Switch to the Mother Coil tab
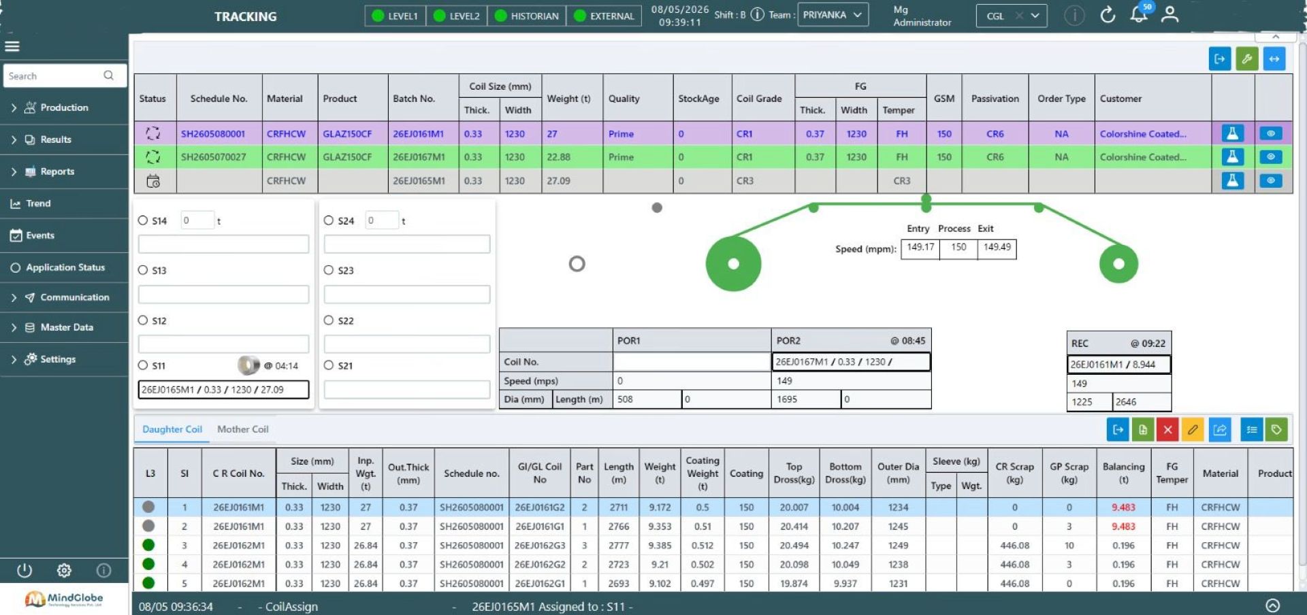 click(x=242, y=429)
